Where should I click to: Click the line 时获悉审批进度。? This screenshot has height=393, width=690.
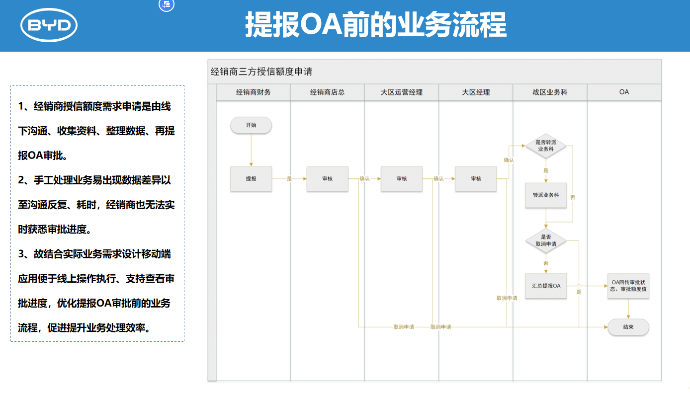(55, 229)
